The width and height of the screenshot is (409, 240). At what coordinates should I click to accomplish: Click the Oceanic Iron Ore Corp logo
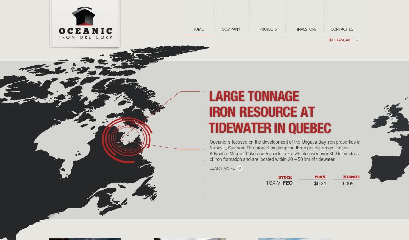click(85, 24)
